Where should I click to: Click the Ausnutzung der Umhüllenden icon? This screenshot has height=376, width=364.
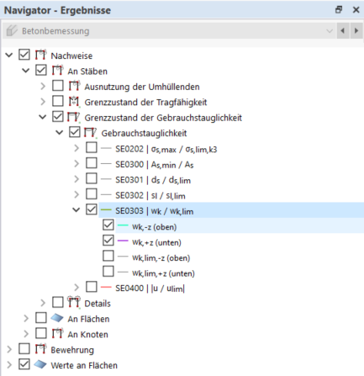point(74,86)
